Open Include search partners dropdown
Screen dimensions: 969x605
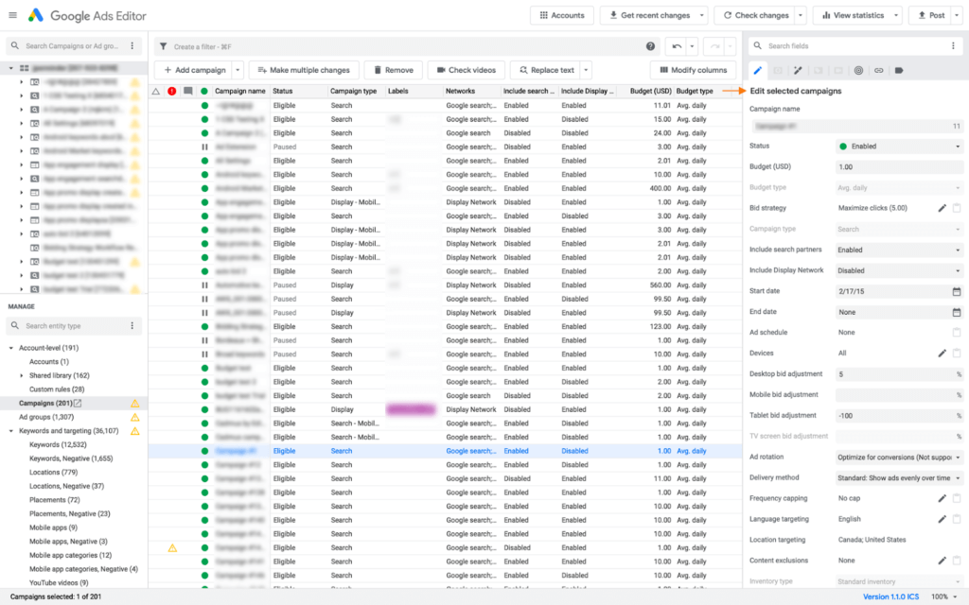(x=899, y=250)
